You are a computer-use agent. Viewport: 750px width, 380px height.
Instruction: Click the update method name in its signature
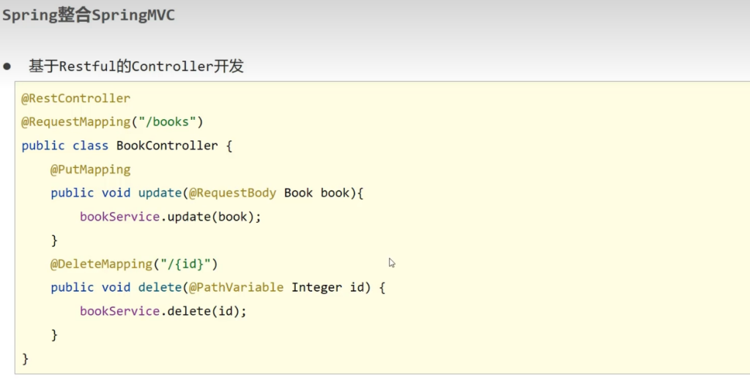click(159, 193)
